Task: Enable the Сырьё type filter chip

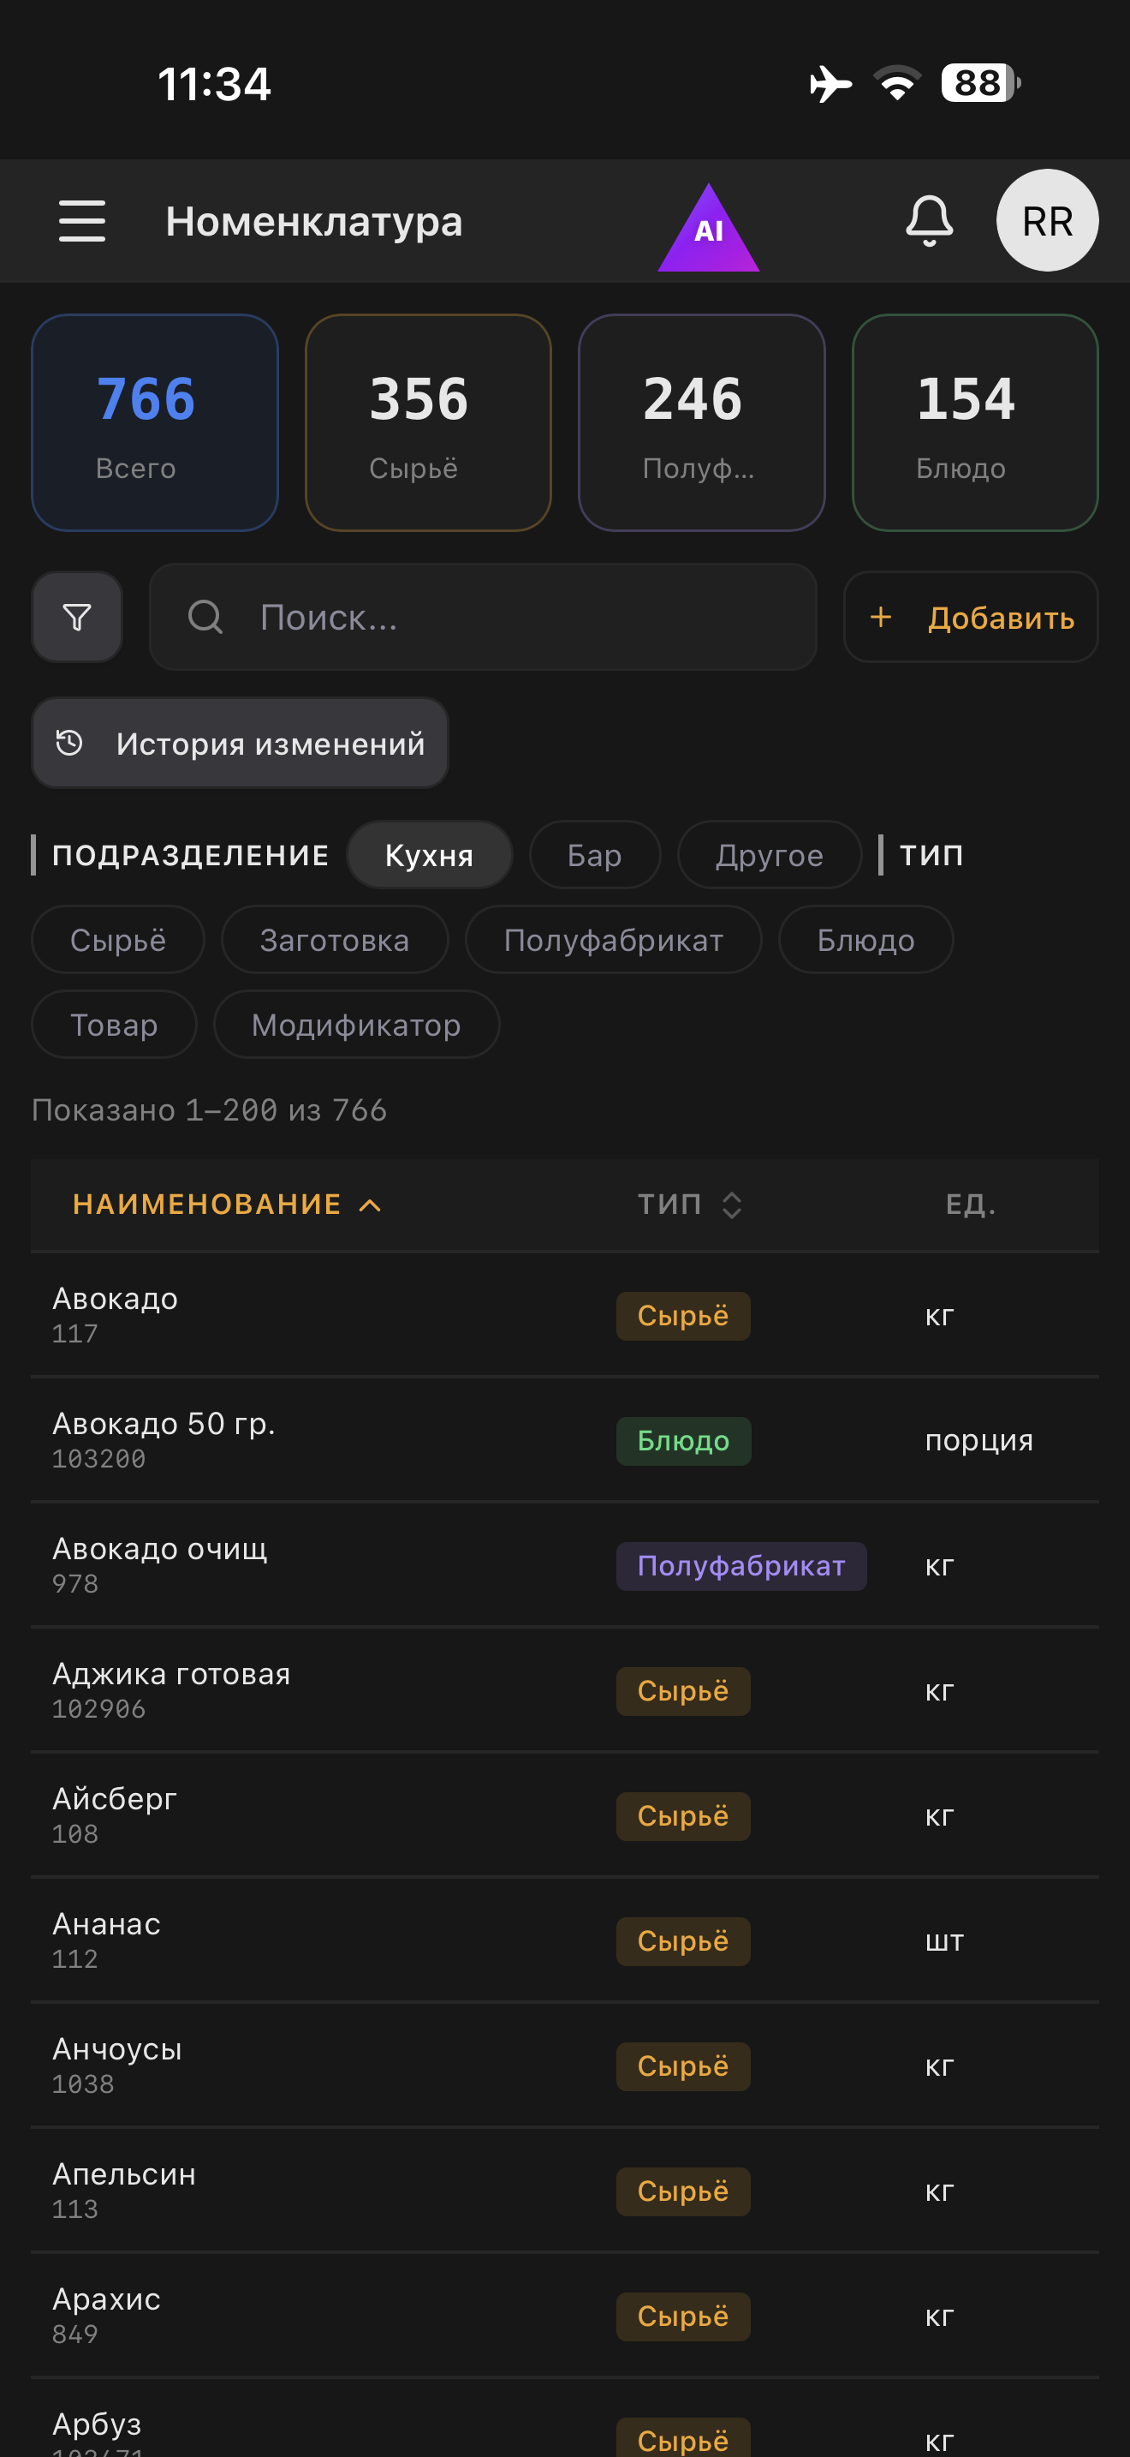Action: tap(116, 940)
